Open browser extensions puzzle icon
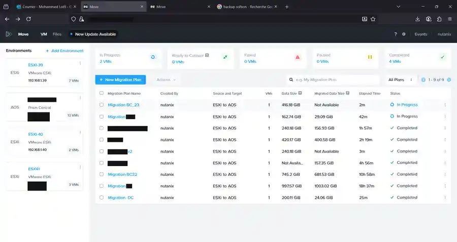Image resolution: width=457 pixels, height=242 pixels. click(x=439, y=19)
